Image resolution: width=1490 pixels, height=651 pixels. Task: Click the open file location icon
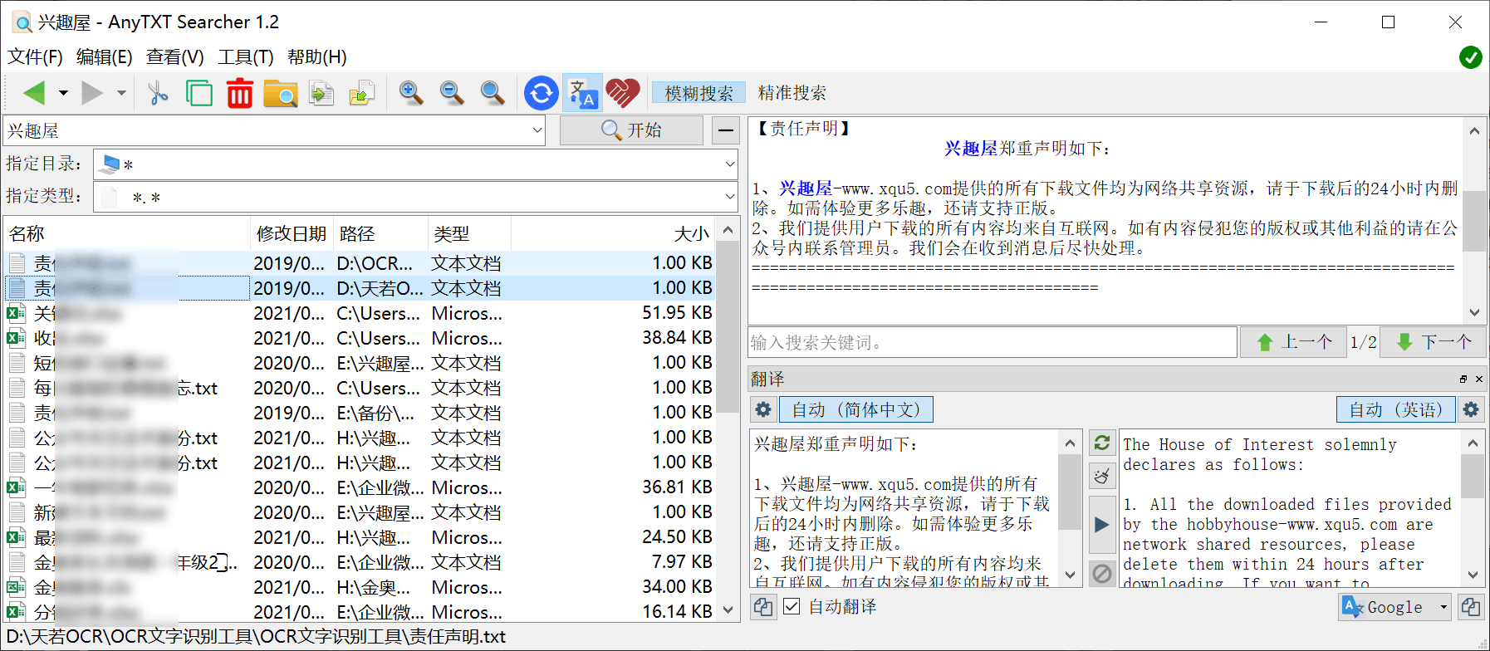[362, 93]
